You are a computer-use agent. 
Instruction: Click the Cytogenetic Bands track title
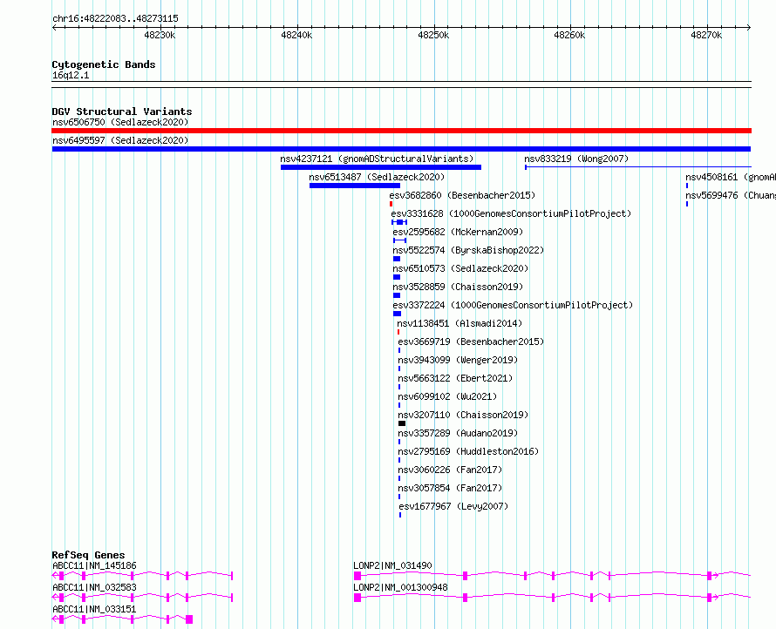pos(104,64)
